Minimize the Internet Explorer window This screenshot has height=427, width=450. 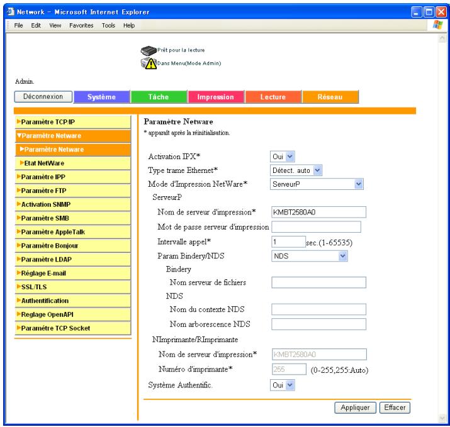(417, 12)
